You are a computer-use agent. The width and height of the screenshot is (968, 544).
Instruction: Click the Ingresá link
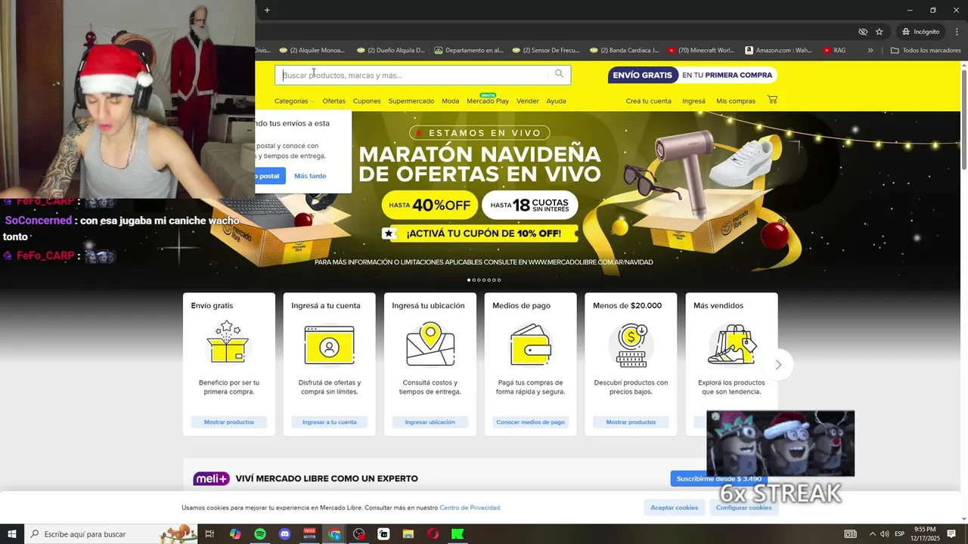(693, 101)
